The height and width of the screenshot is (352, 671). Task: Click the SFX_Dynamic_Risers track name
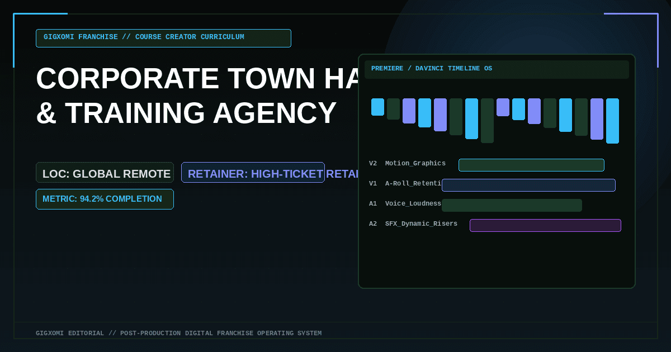pos(421,223)
